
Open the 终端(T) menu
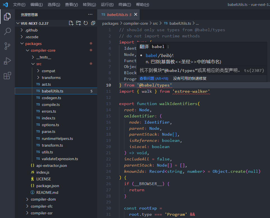pyautogui.click(x=125, y=4)
